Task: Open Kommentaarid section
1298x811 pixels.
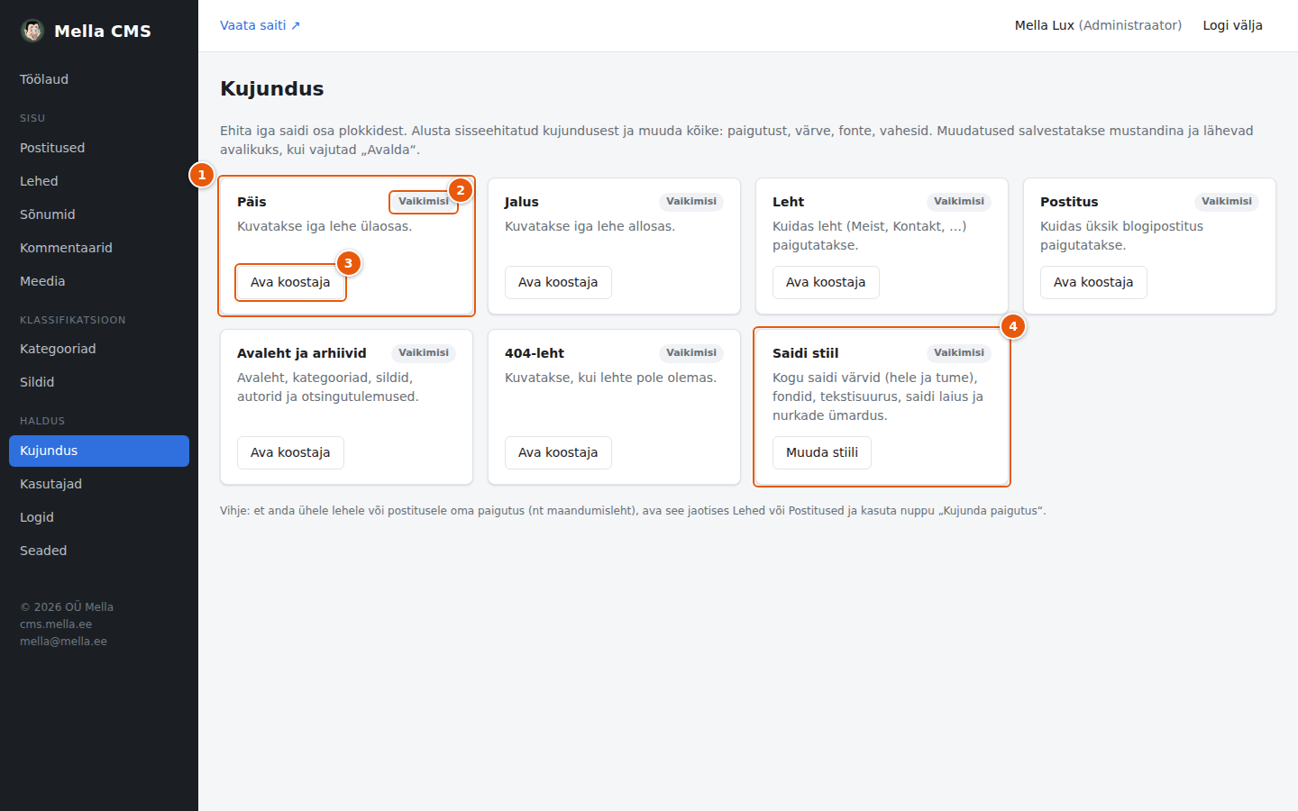Action: pos(99,248)
